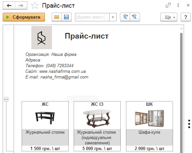192x153 pixels.
Task: Select the Шафа-купе name cell
Action: click(149, 137)
